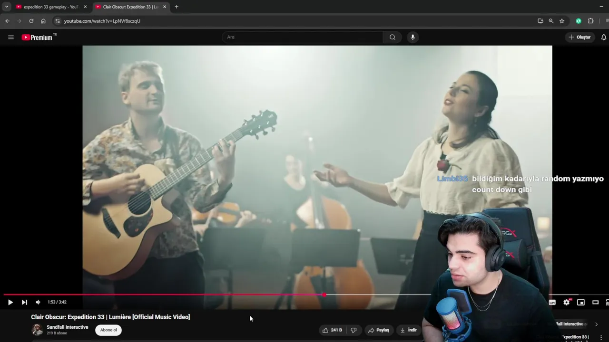
Task: Close the expedition 33 gameplay tab
Action: tap(85, 7)
